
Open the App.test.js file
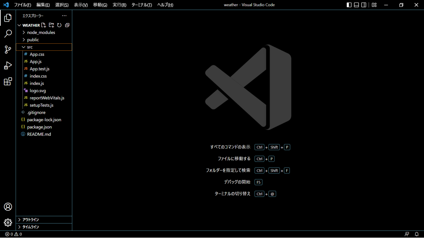pos(44,69)
